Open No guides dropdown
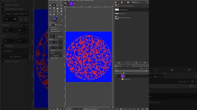This screenshot has width=197, height=110. pos(56,53)
